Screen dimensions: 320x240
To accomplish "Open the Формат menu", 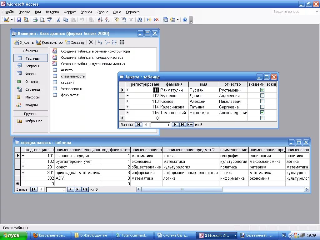I will point(70,12).
